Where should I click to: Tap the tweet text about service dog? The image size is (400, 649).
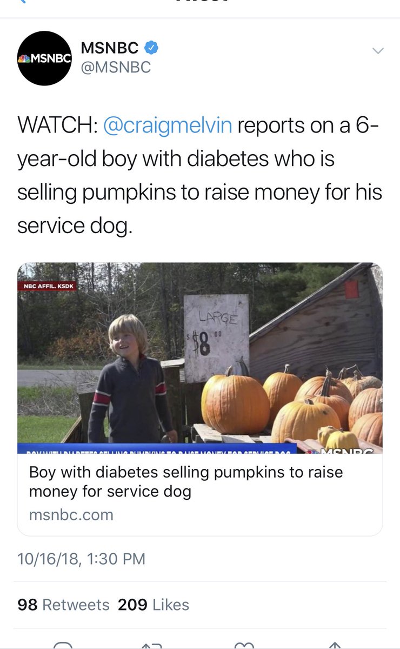pos(199,175)
